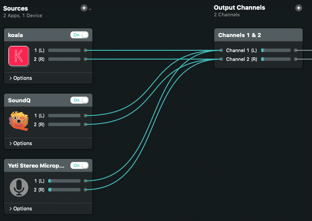Click Channel 2 (R) output connector
This screenshot has width=312, height=221.
coord(296,59)
